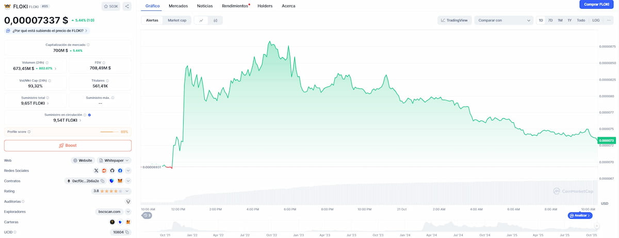Set chart range to Todo

(581, 20)
